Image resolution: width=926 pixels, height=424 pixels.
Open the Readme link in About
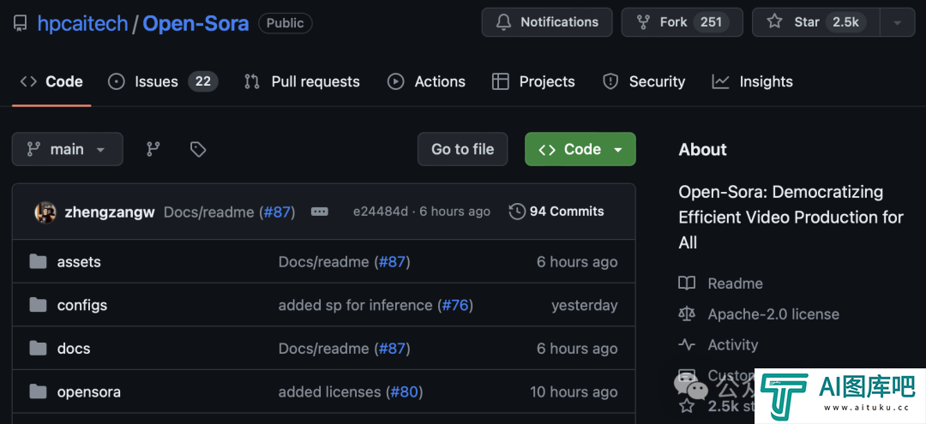click(x=736, y=284)
